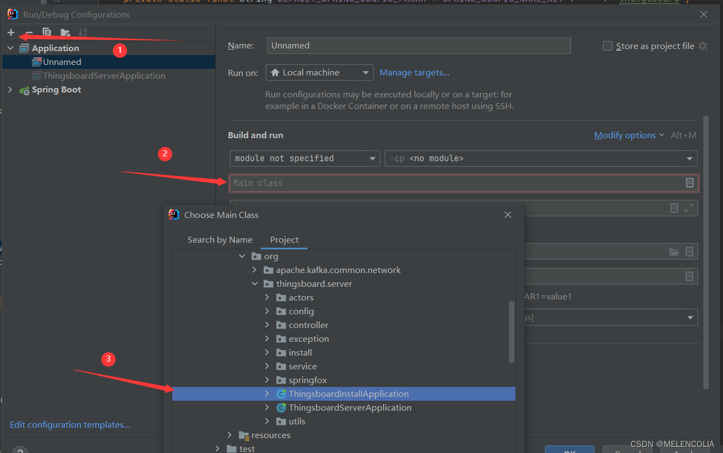Open the module not specified dropdown

[305, 159]
